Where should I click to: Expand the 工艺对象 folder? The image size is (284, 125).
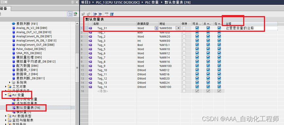point(6,87)
